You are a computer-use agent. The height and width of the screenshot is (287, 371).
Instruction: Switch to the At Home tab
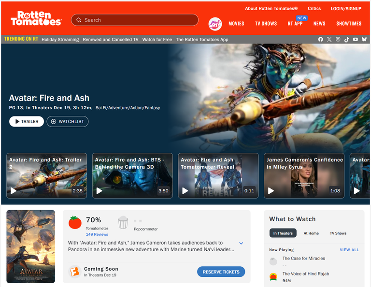[311, 233]
